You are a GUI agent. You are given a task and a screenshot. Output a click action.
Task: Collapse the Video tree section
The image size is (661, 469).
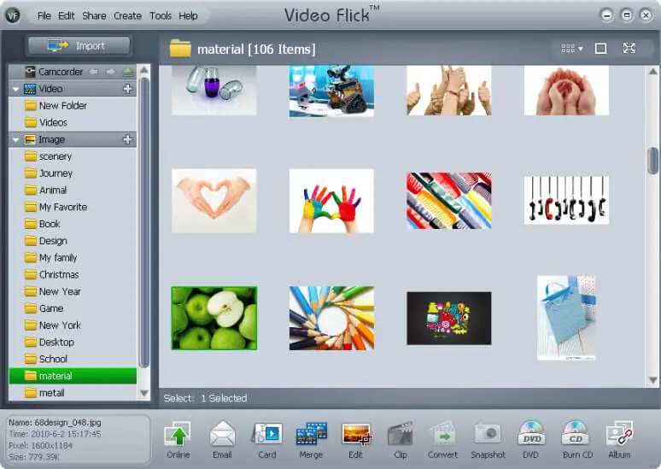coord(15,89)
